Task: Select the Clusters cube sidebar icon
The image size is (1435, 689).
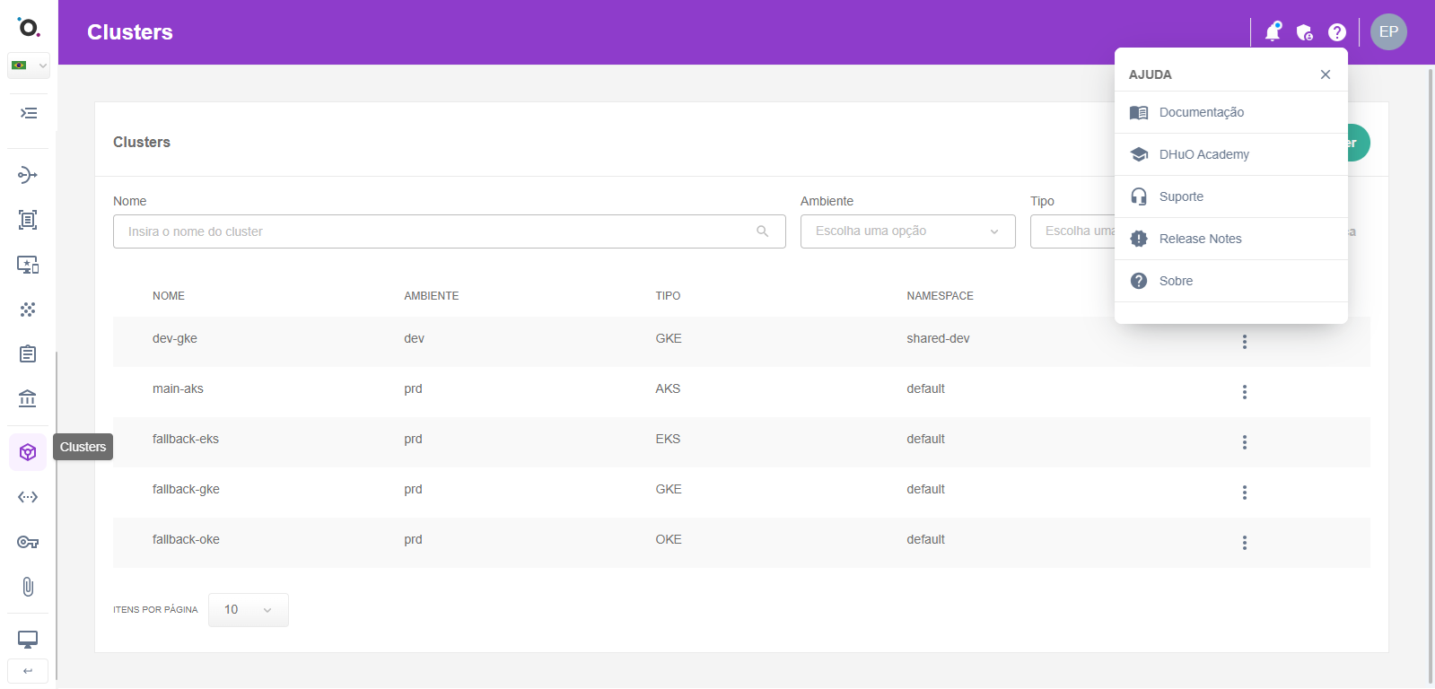Action: [28, 452]
